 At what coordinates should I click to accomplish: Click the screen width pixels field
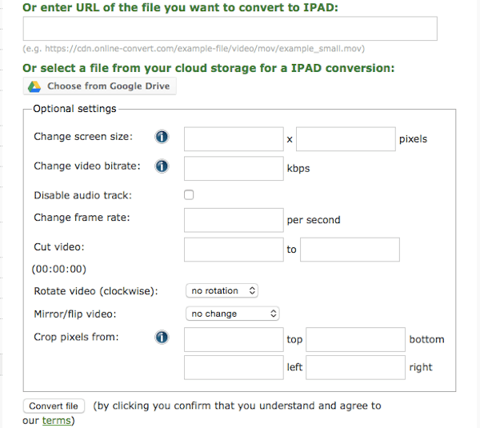[x=234, y=139]
